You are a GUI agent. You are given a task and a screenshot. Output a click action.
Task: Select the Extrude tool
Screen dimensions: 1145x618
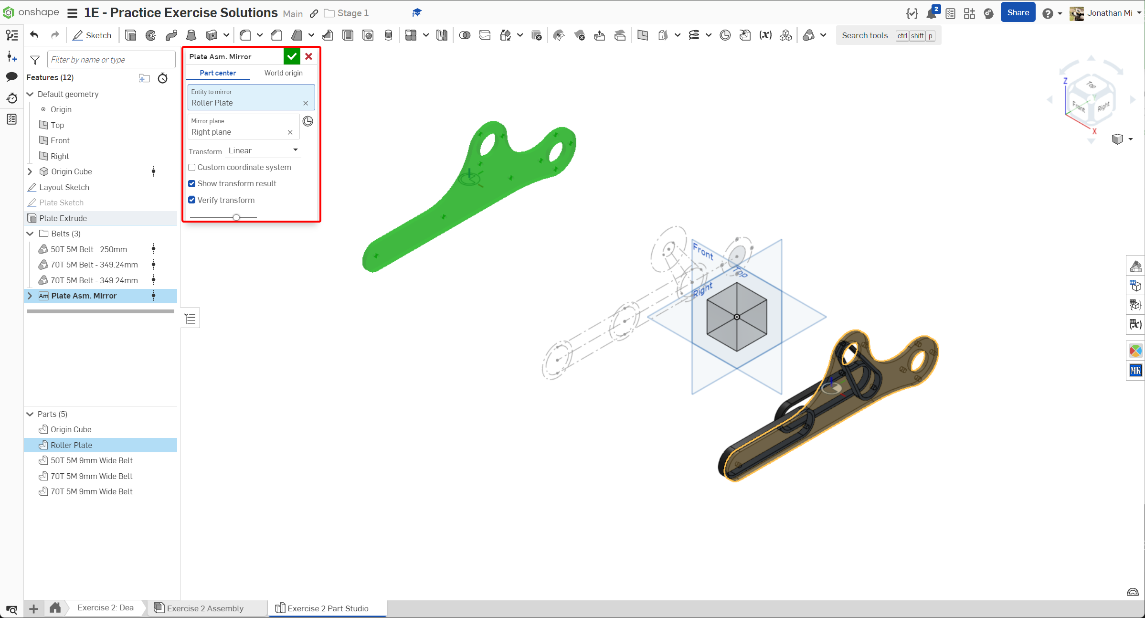point(130,35)
